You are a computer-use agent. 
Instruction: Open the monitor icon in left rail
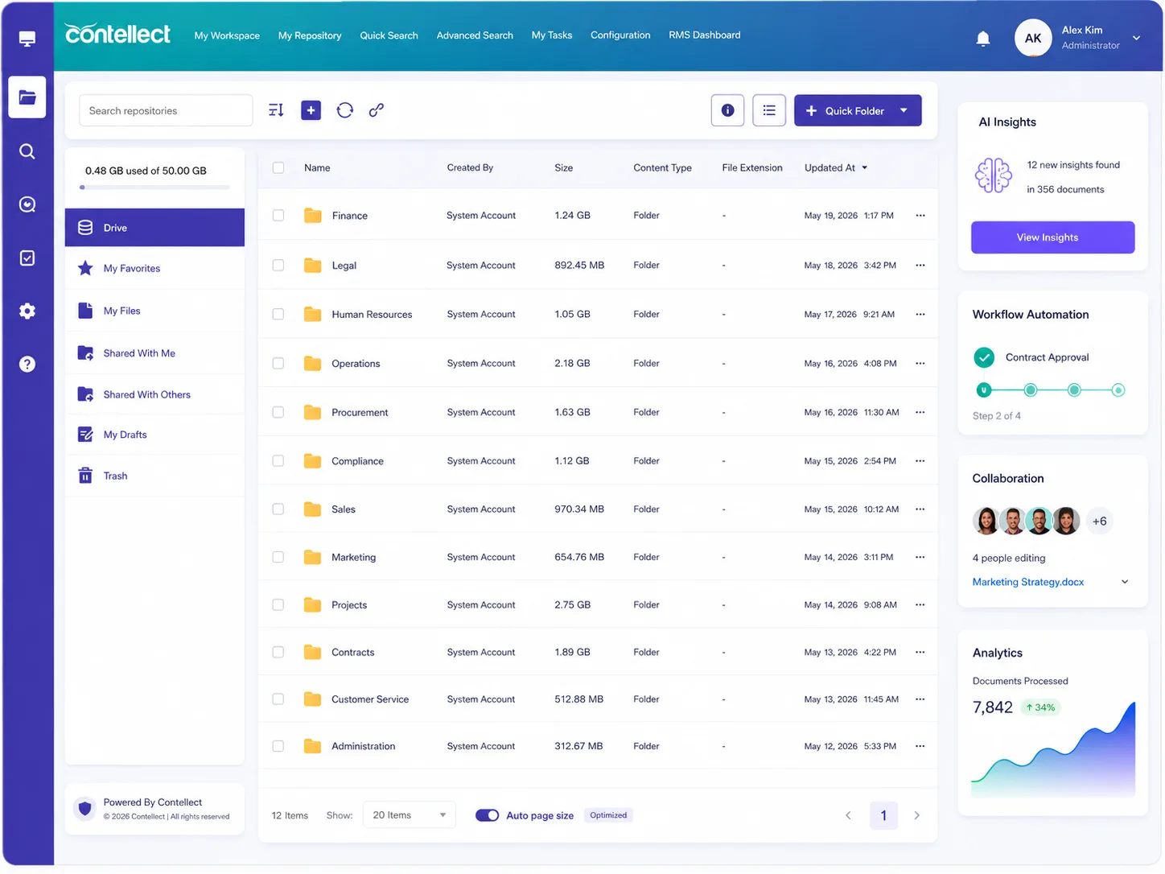point(27,39)
